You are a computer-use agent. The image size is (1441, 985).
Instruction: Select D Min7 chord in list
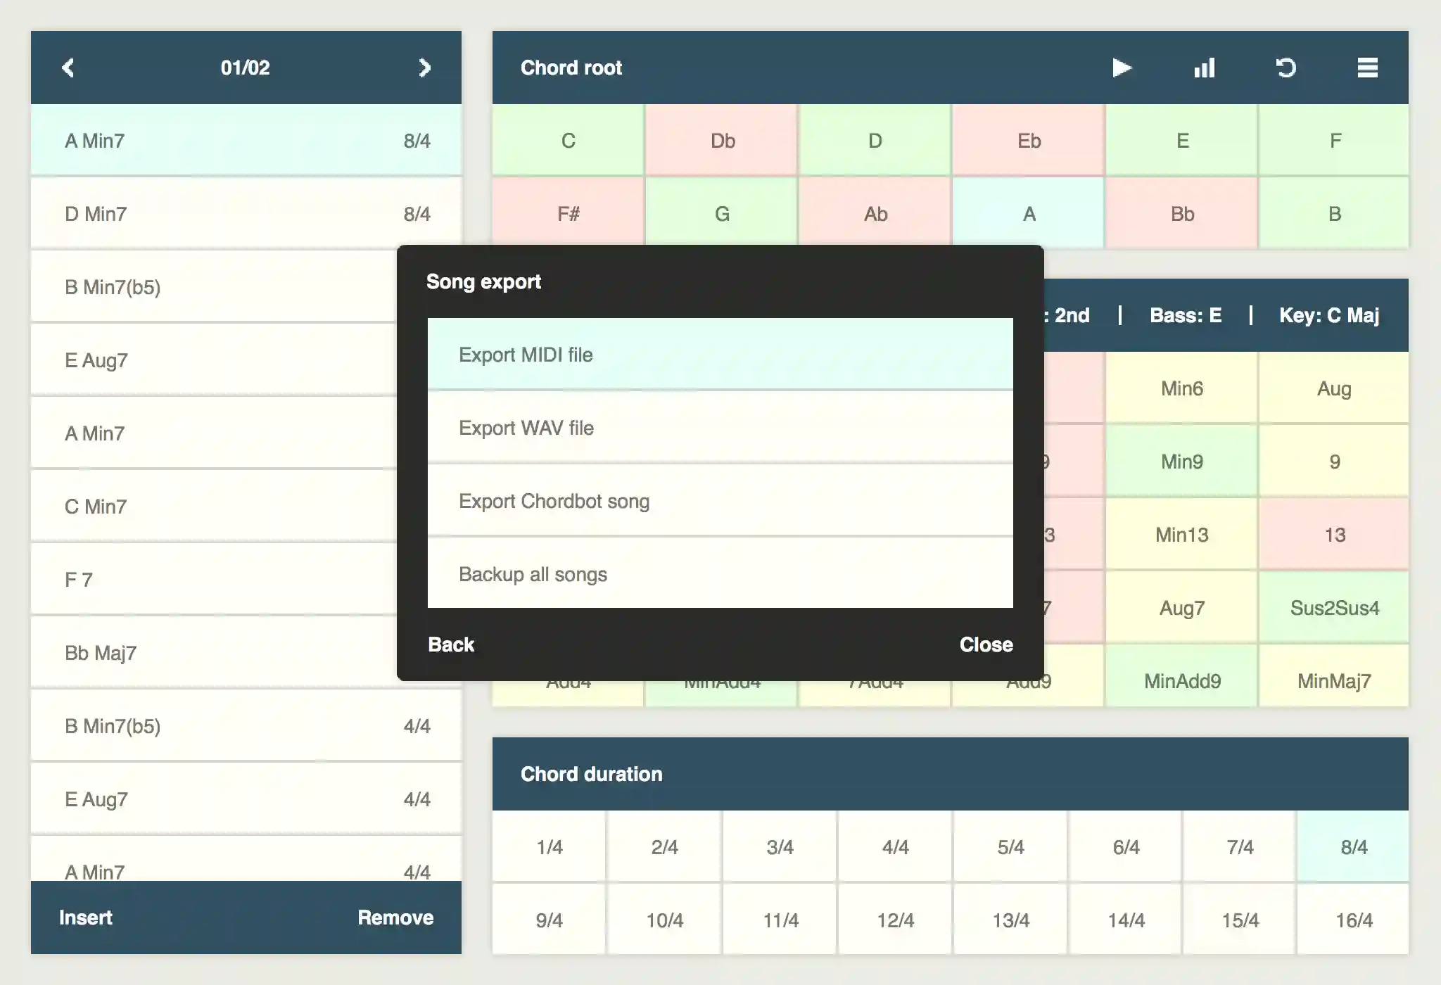click(246, 214)
